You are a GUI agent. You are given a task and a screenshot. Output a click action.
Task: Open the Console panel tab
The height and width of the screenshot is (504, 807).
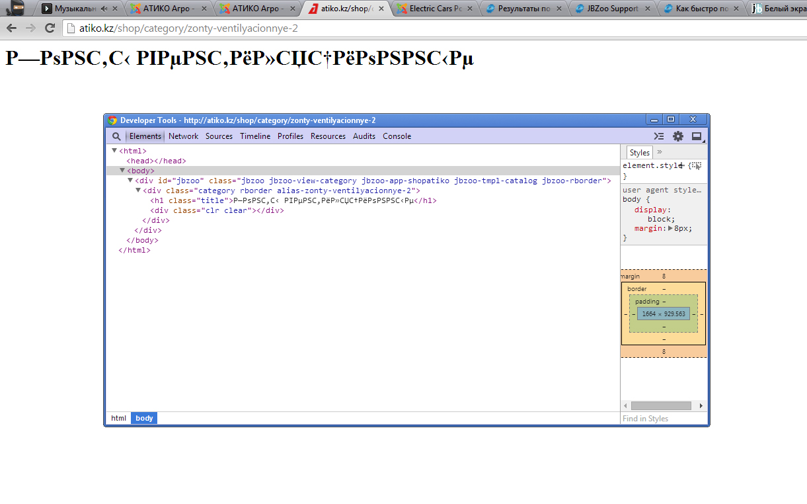click(x=397, y=136)
